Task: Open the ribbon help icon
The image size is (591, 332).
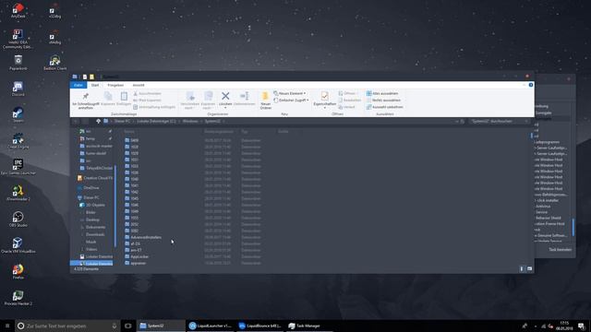Action: (x=531, y=85)
